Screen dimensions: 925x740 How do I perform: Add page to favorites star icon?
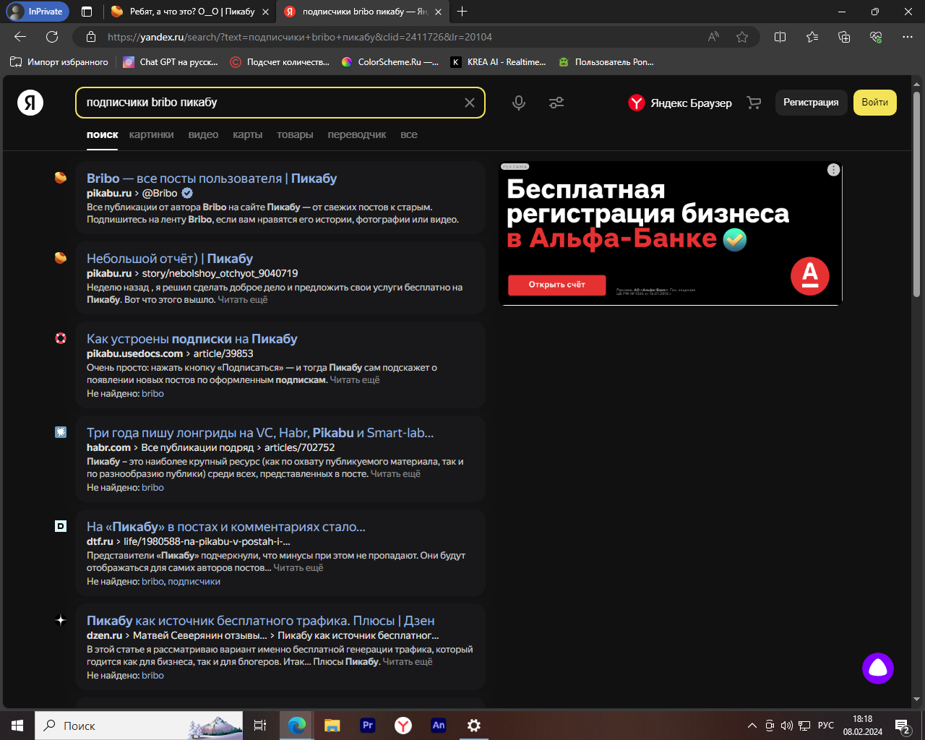[x=742, y=37]
